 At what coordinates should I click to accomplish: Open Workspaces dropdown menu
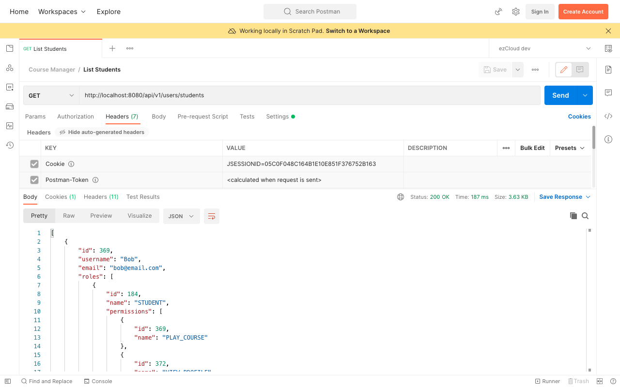[x=62, y=12]
